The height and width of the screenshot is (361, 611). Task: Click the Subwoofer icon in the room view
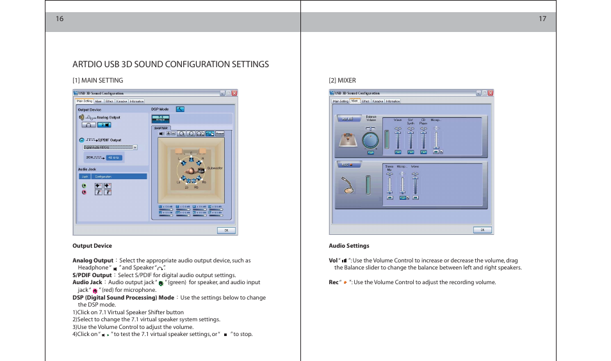pyautogui.click(x=201, y=170)
